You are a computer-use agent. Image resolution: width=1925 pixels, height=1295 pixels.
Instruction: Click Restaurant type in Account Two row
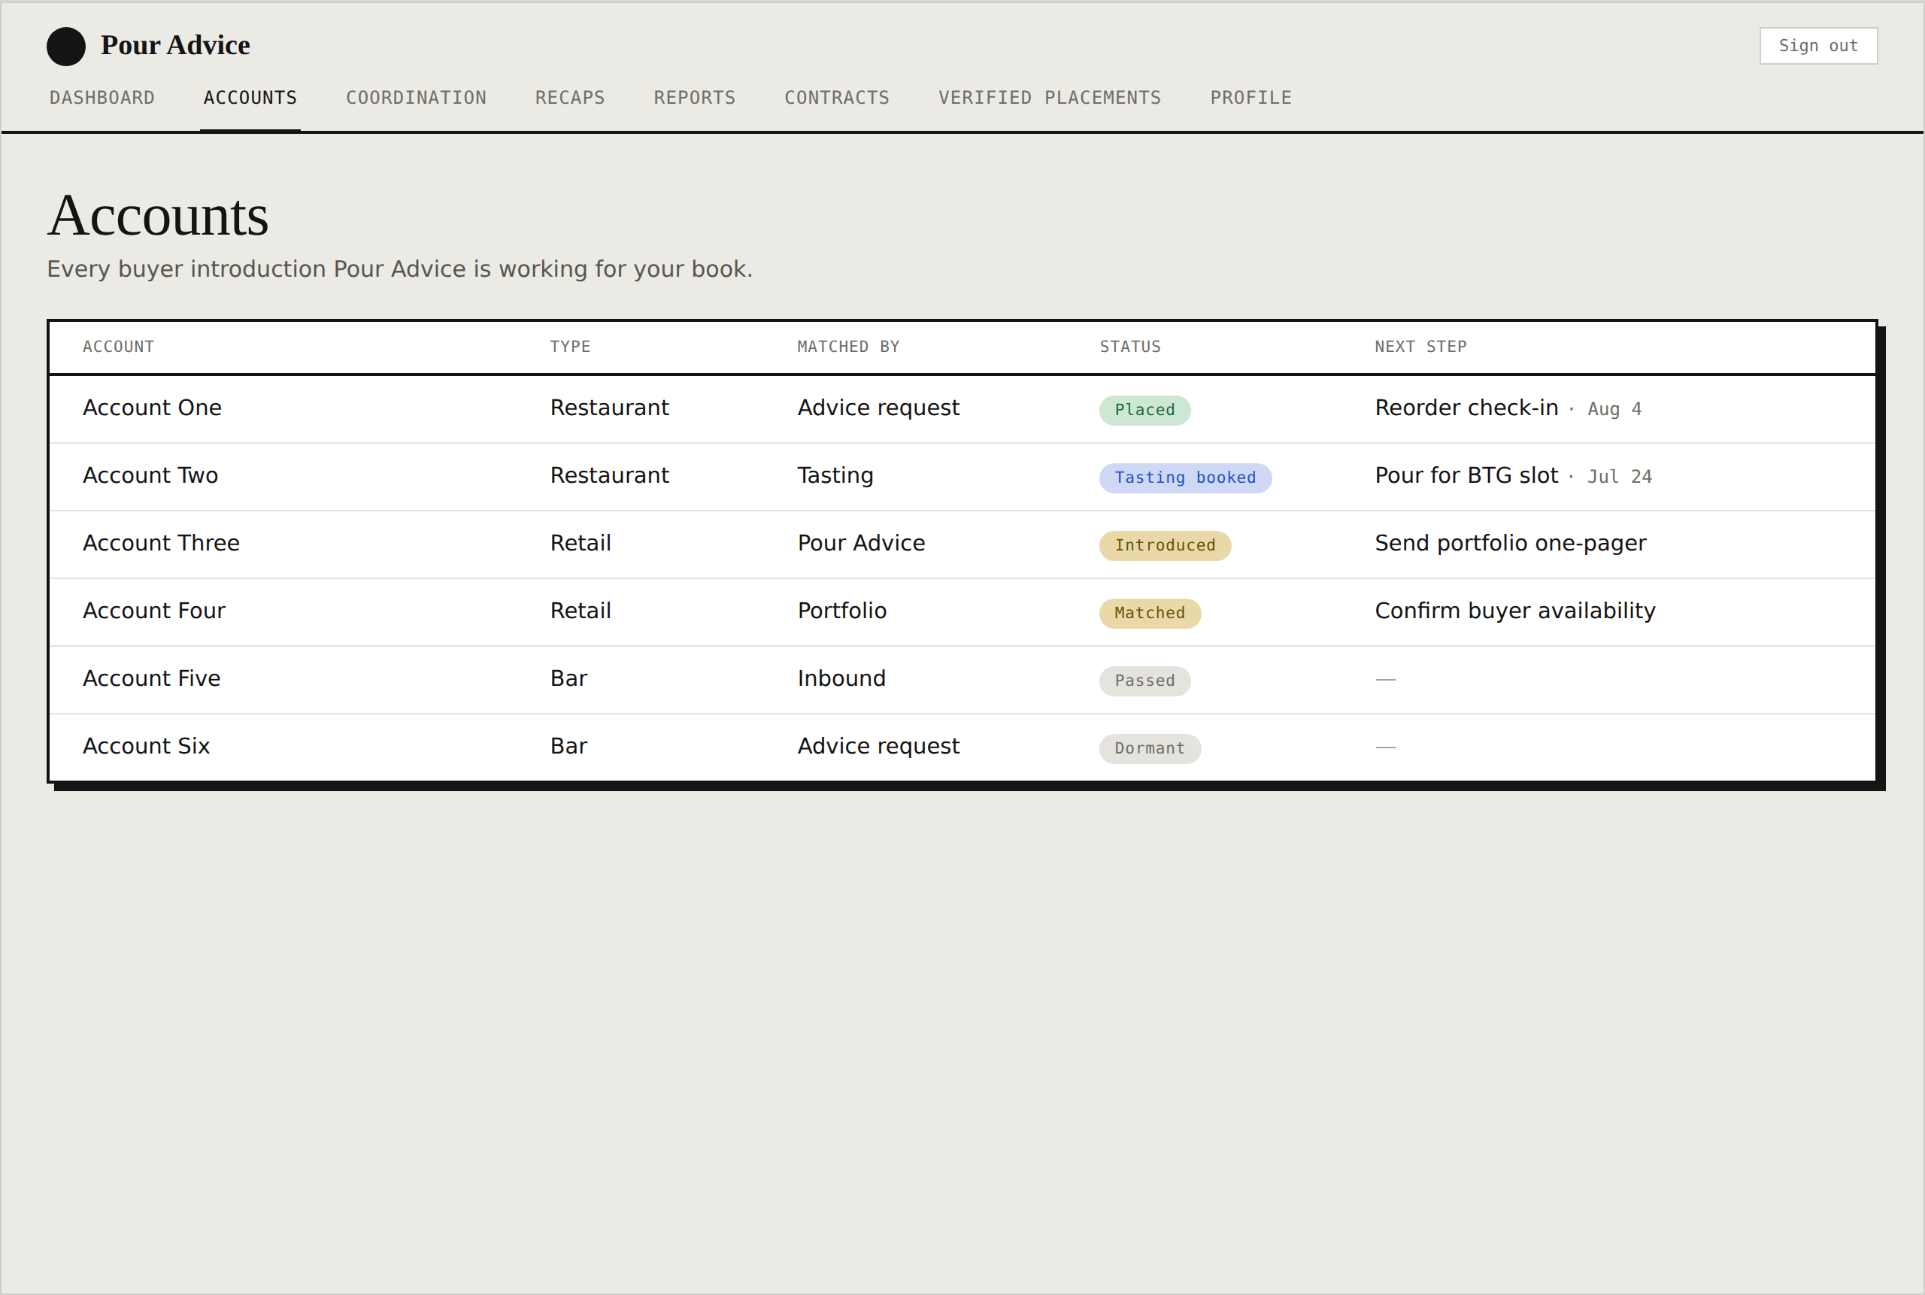[x=610, y=476]
